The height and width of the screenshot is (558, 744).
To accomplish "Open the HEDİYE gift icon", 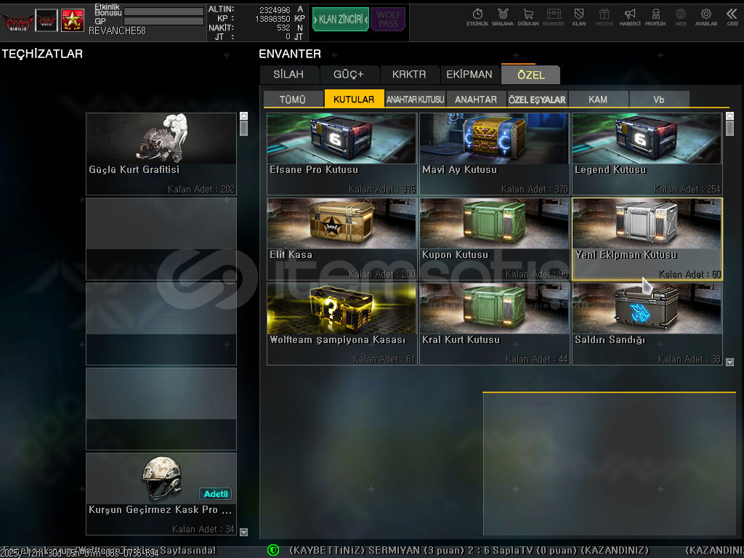I will [x=604, y=17].
